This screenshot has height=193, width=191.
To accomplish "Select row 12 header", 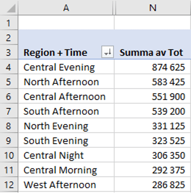I will click(9, 185).
